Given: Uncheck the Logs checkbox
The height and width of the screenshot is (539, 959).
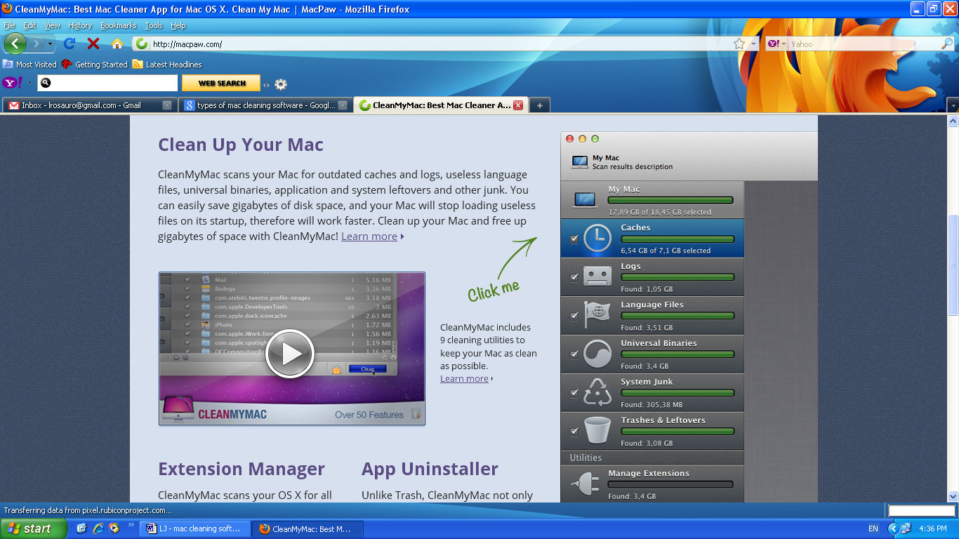Looking at the screenshot, I should (x=574, y=277).
